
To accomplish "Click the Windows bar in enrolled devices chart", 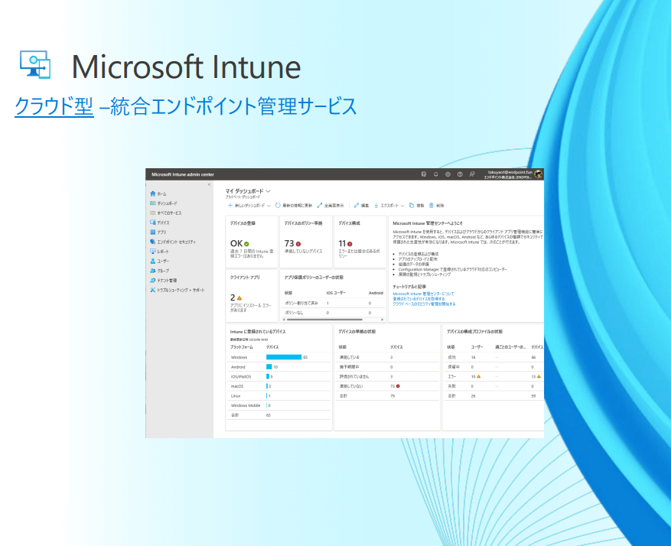I will 284,357.
